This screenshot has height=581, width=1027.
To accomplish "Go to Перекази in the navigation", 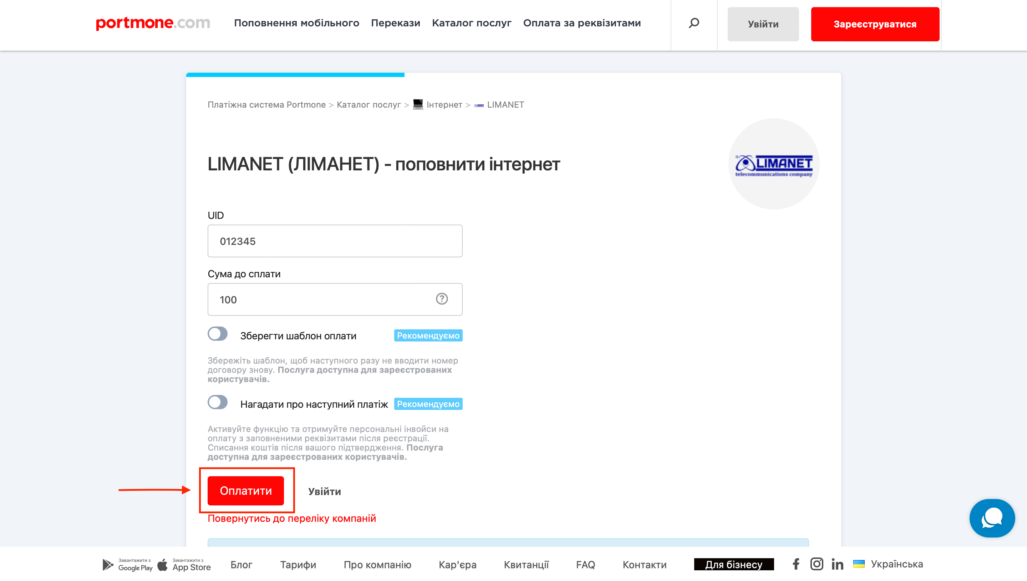I will 395,23.
